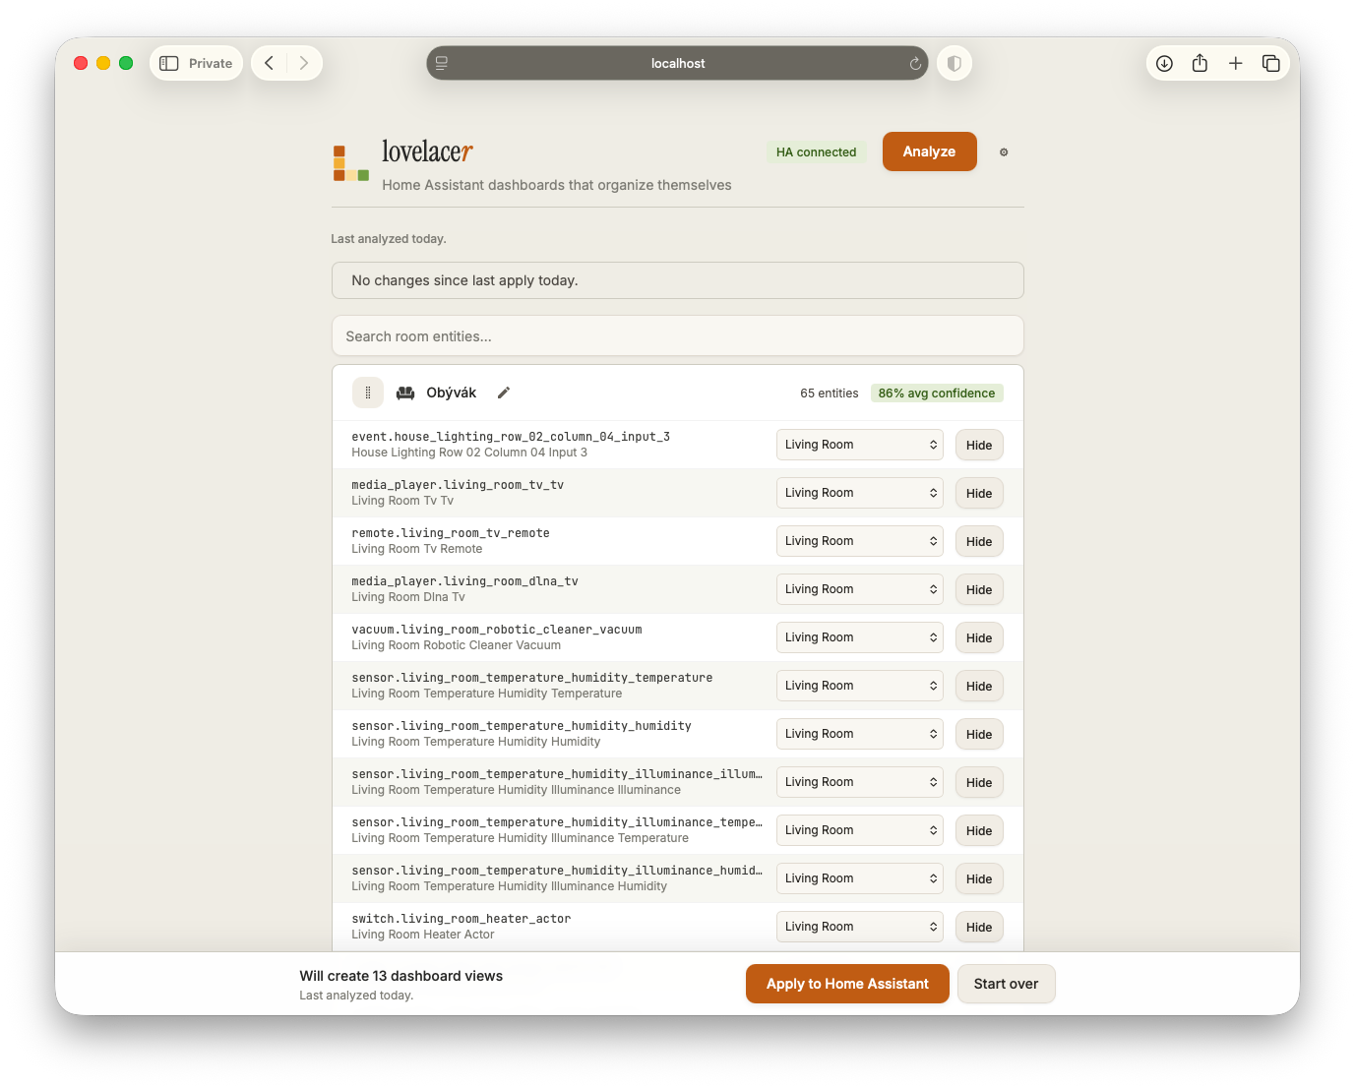Edit the Obývák room name pencil
Viewport: 1355px width, 1088px height.
(504, 393)
